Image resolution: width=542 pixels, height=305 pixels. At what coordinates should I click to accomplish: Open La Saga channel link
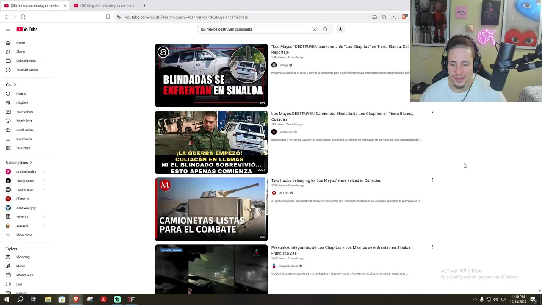coord(283,65)
